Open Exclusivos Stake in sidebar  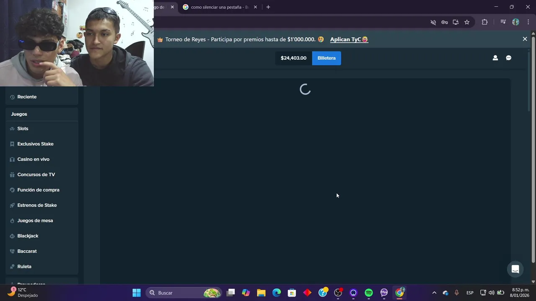tap(42, 144)
